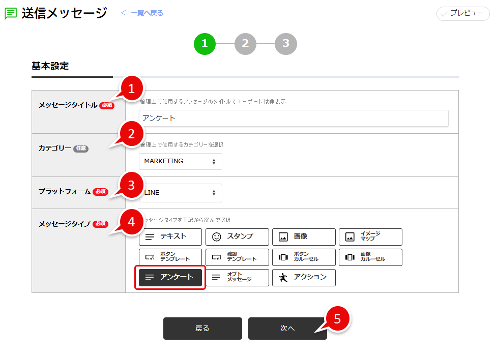Pick the 確認テンプレート message type
The width and height of the screenshot is (496, 356).
click(237, 257)
